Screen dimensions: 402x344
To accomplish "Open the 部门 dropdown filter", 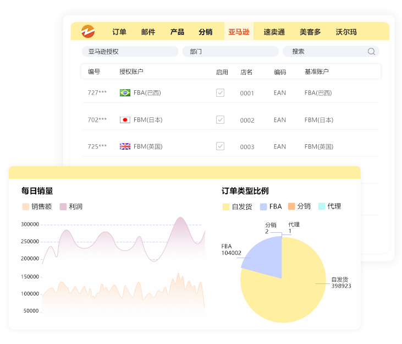I will pos(230,52).
